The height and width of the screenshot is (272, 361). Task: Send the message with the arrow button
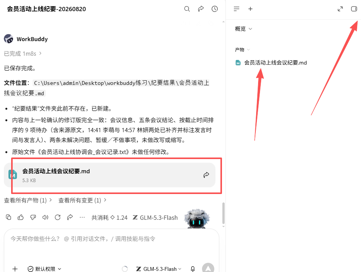[x=208, y=268]
